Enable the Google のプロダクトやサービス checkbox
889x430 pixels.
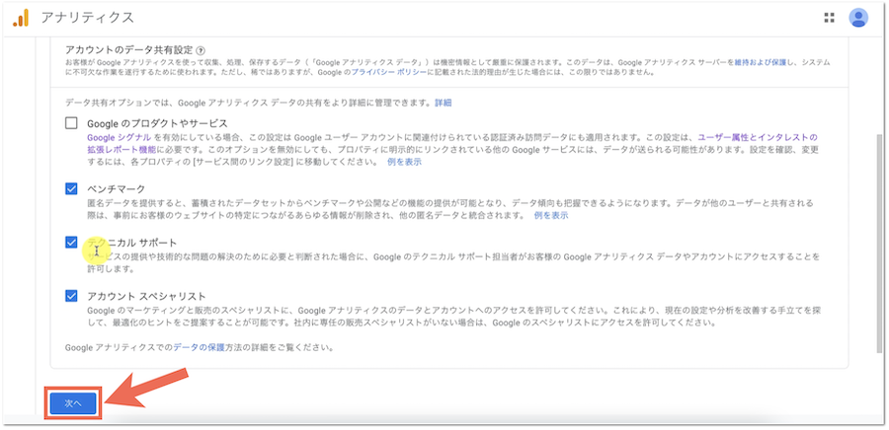(71, 123)
